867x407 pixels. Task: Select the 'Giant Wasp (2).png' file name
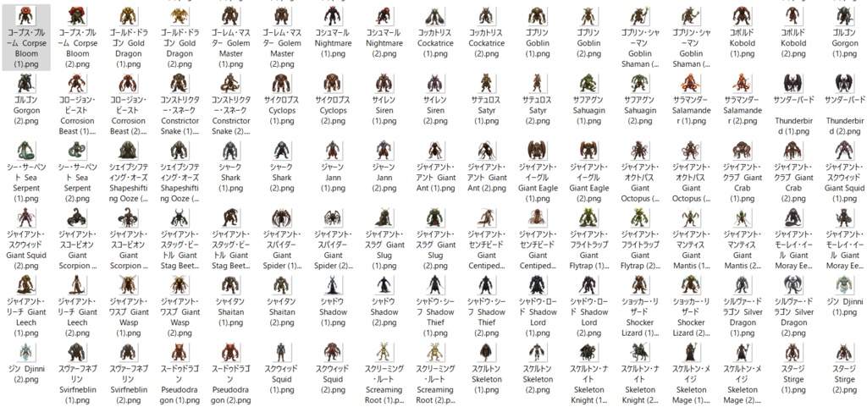tap(179, 317)
